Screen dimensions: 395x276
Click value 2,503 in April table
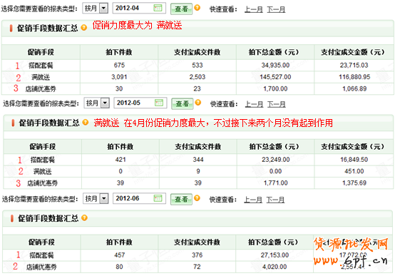[197, 77]
